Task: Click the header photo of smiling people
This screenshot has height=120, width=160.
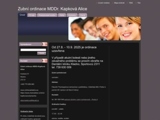Action: tap(105, 28)
